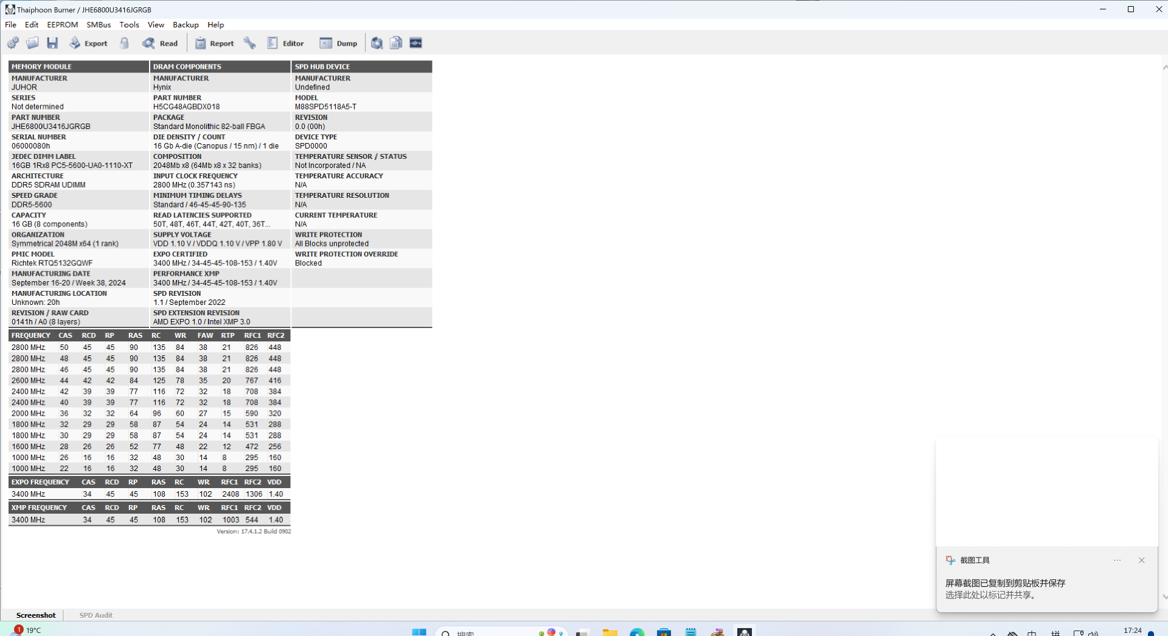Image resolution: width=1168 pixels, height=636 pixels.
Task: Click the scroll up arrow on right edge
Action: [x=1164, y=67]
